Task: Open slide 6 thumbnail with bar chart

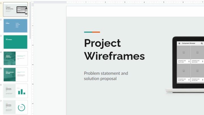Action: pos(16,91)
